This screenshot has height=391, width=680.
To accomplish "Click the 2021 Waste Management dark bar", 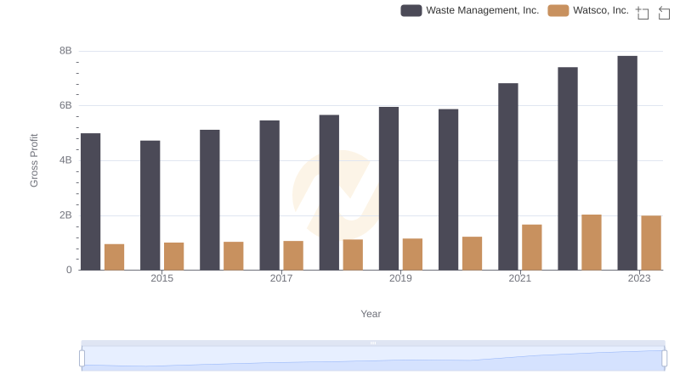I will tap(508, 176).
